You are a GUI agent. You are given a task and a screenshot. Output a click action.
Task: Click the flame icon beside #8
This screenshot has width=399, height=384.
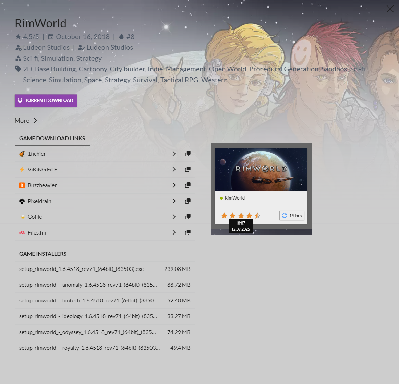pyautogui.click(x=121, y=37)
